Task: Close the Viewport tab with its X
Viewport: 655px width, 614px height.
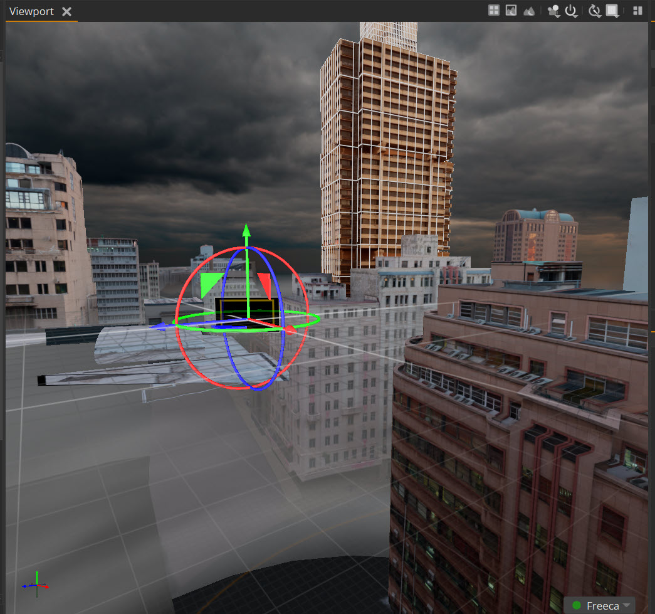Action: (66, 11)
